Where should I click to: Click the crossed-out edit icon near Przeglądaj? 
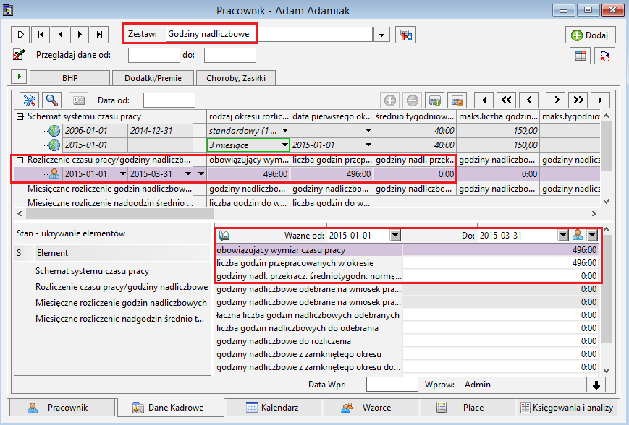(18, 54)
